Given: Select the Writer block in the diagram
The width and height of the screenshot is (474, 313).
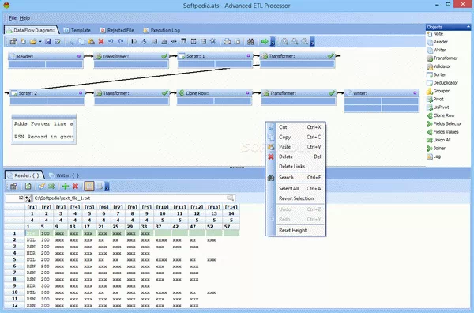Looking at the screenshot, I should 382,100.
